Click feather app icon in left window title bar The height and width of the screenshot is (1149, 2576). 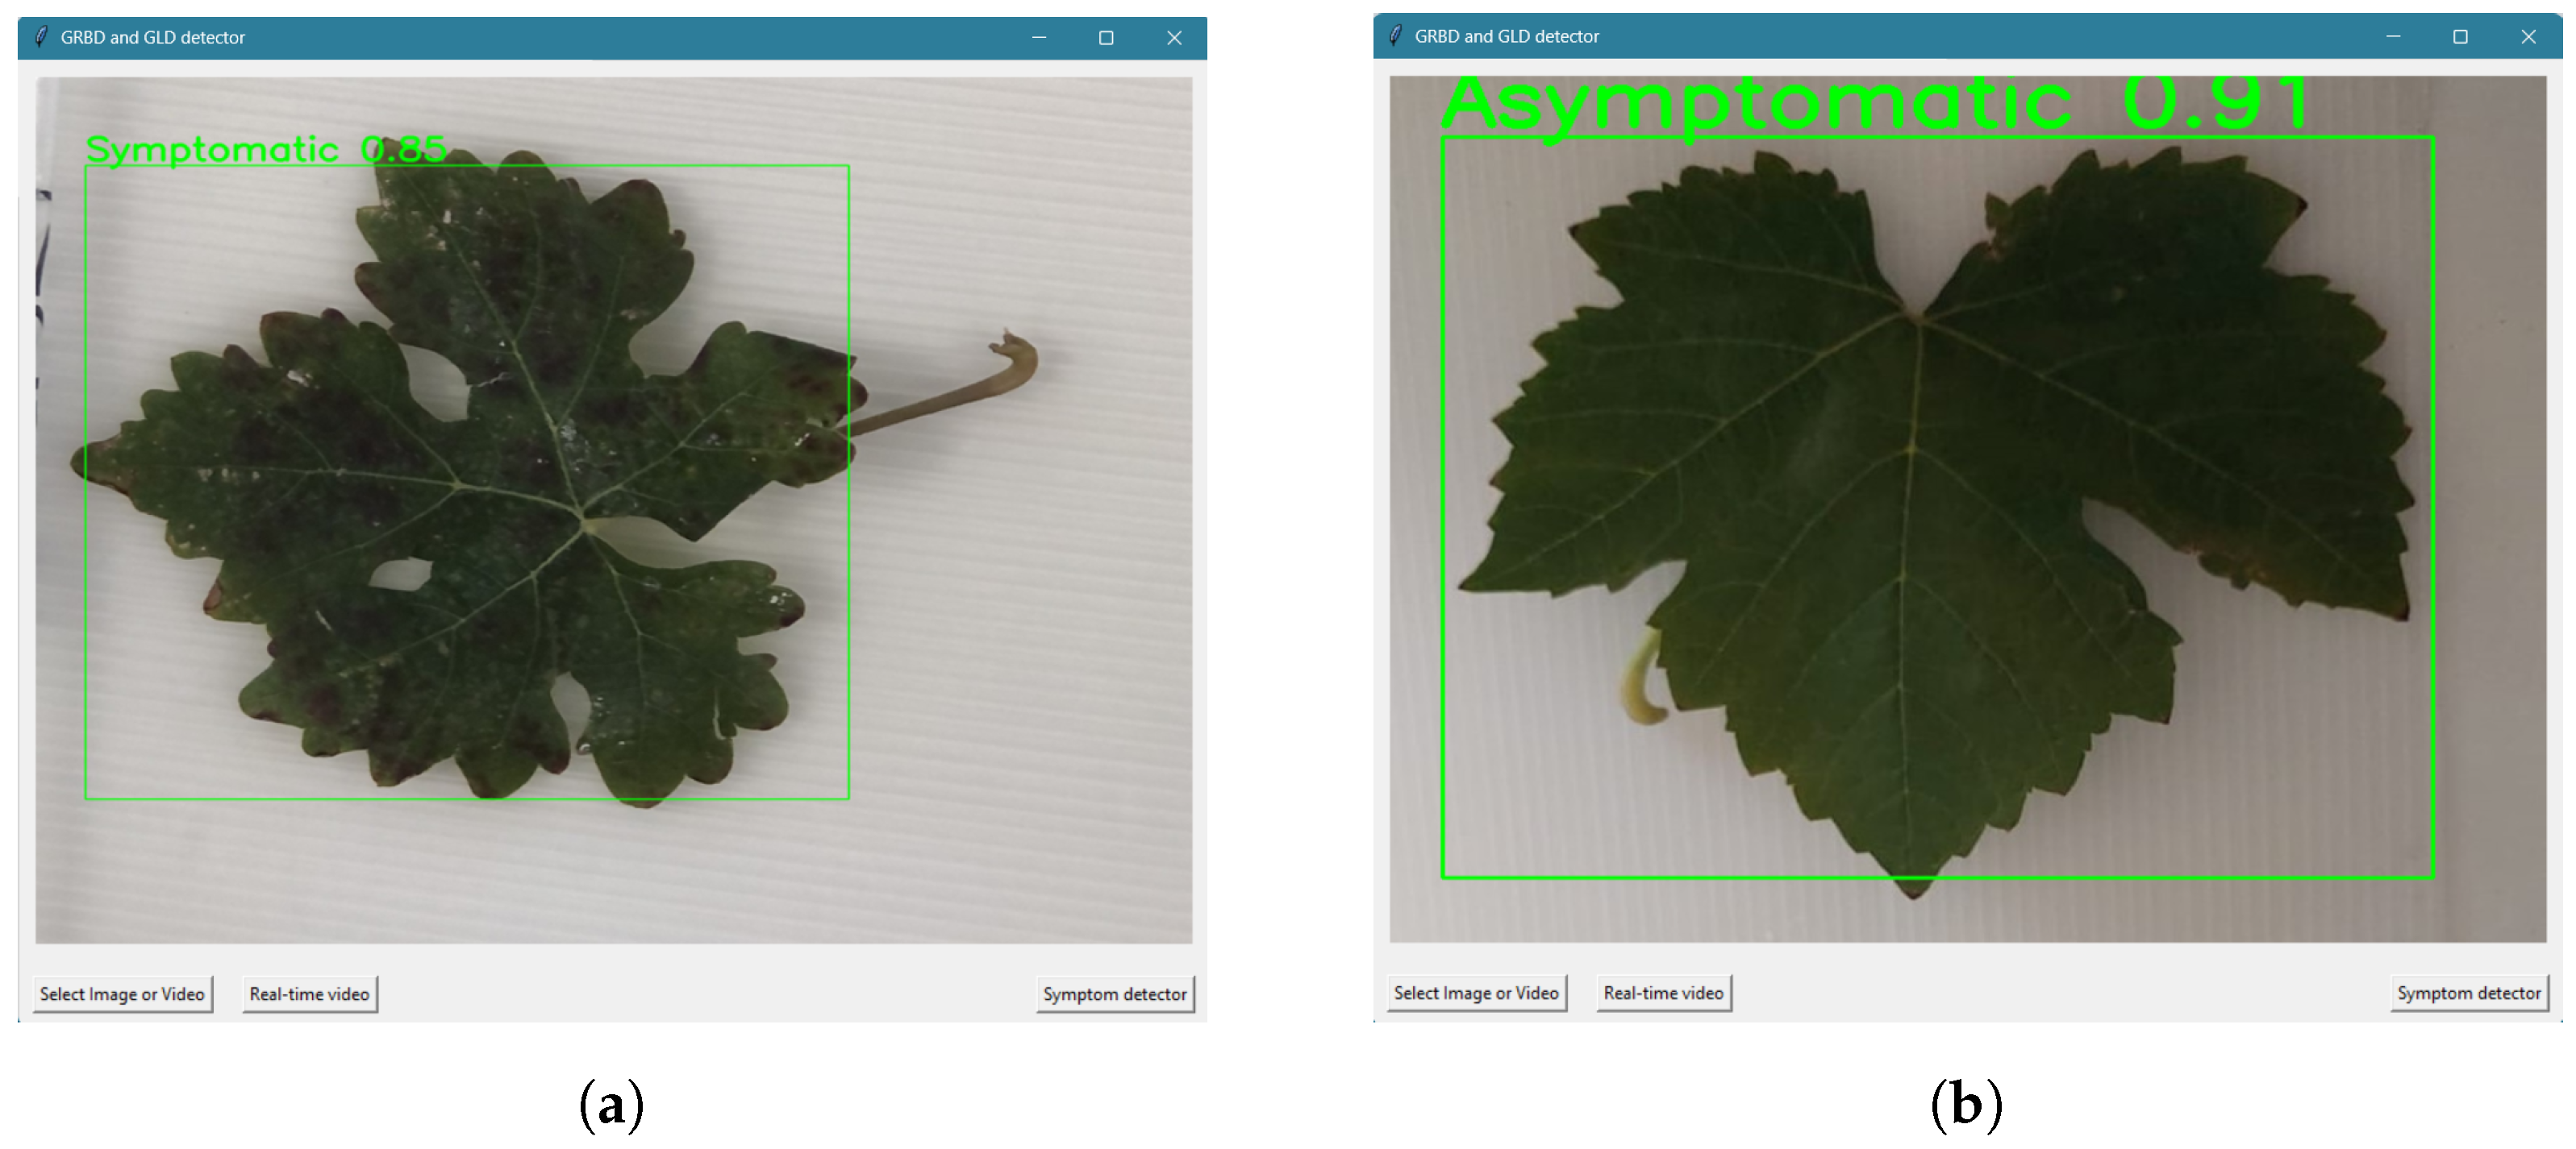point(41,38)
